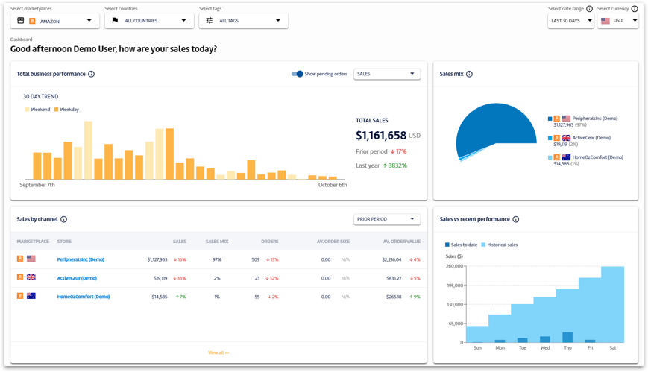The image size is (648, 372).
Task: Click info icon next to Total business performance
Action: (91, 74)
